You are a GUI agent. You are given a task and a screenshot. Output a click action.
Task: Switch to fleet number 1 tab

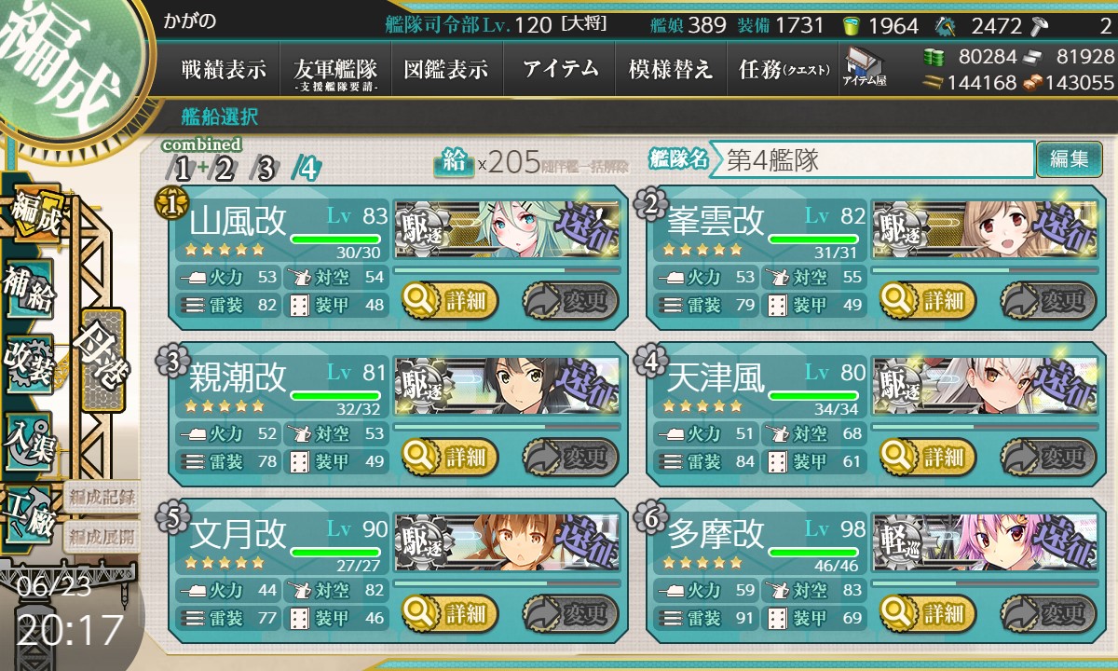click(x=181, y=170)
